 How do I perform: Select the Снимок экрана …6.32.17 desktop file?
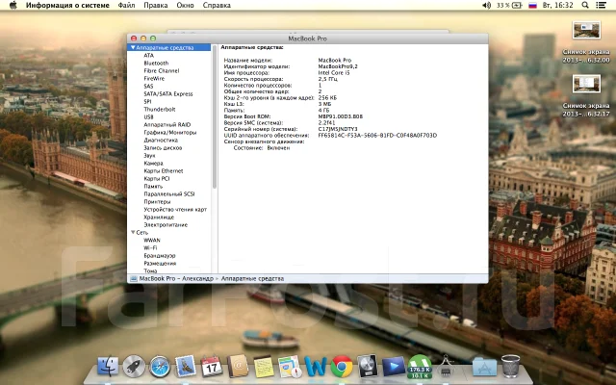point(586,94)
